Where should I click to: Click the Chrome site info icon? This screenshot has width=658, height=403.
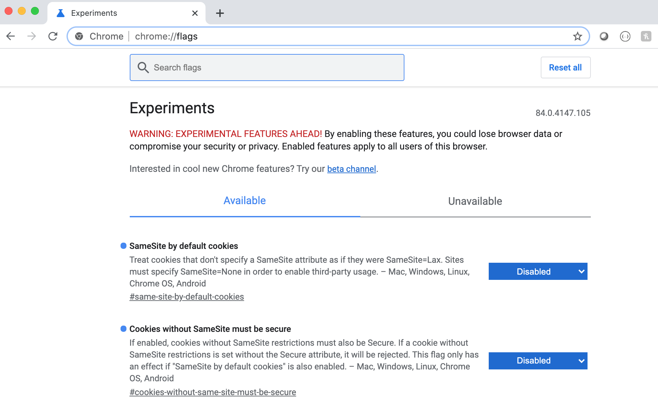(79, 36)
